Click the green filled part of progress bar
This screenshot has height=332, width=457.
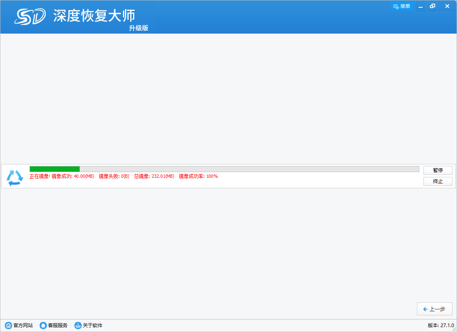point(55,169)
